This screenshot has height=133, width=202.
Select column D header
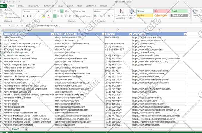(159, 30)
